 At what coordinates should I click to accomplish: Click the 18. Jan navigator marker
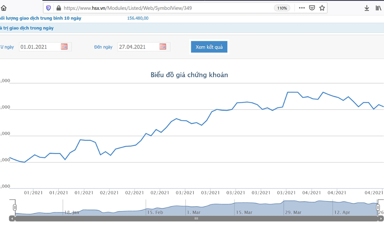(x=72, y=212)
